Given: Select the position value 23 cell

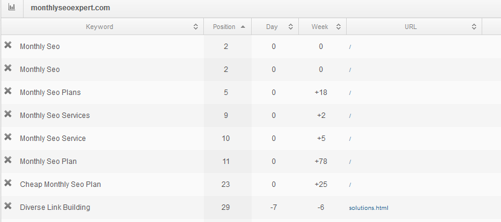Looking at the screenshot, I should 226,184.
